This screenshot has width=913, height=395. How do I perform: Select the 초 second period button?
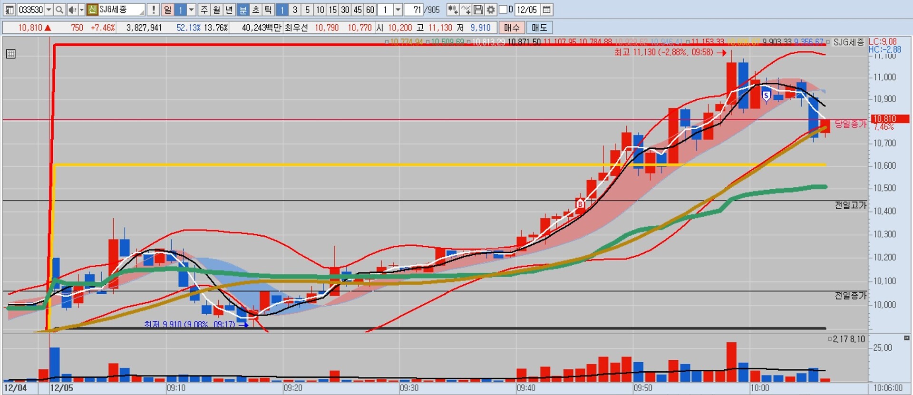coord(255,10)
